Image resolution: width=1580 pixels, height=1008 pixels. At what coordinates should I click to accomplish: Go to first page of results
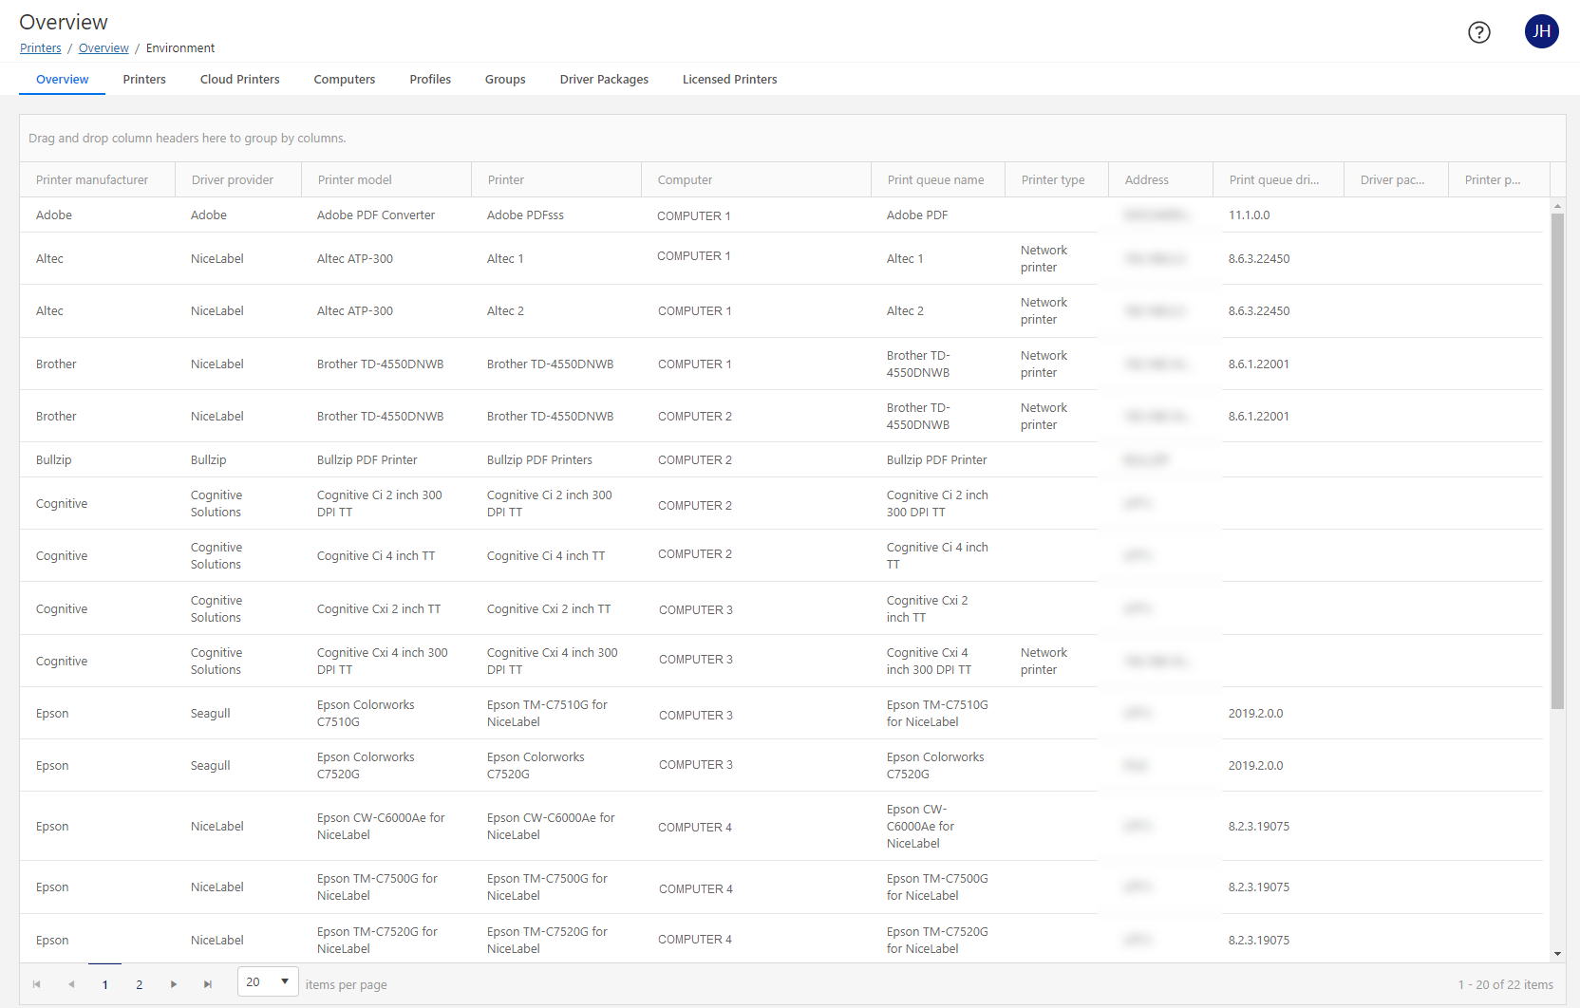(37, 984)
